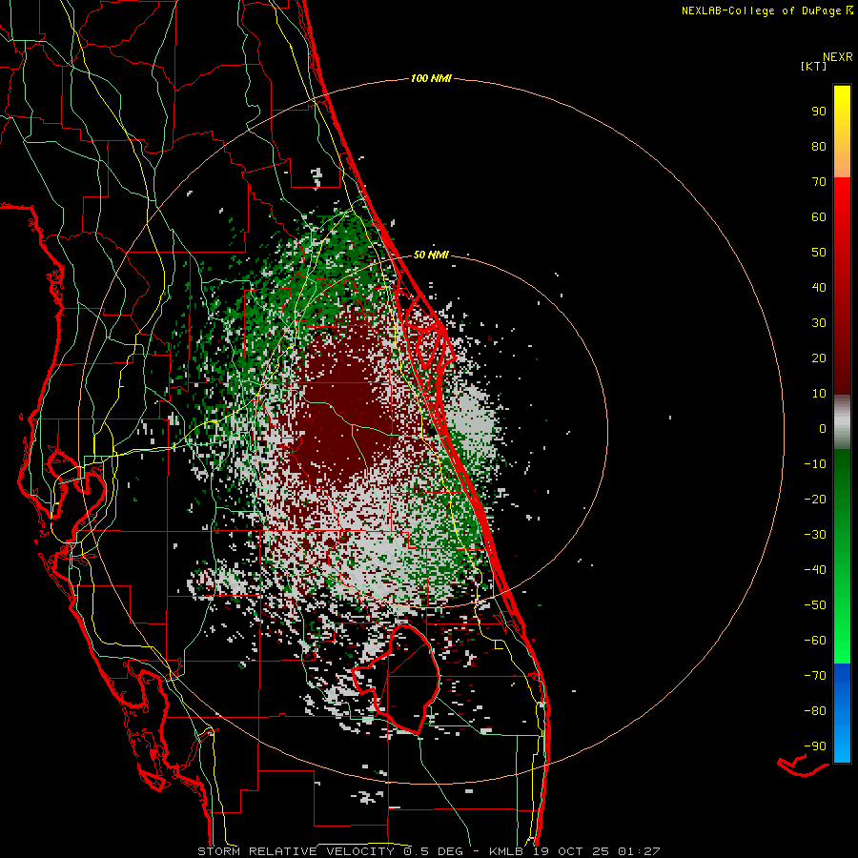Viewport: 858px width, 858px height.
Task: Click the 0.5 DEG elevation text
Action: point(434,851)
